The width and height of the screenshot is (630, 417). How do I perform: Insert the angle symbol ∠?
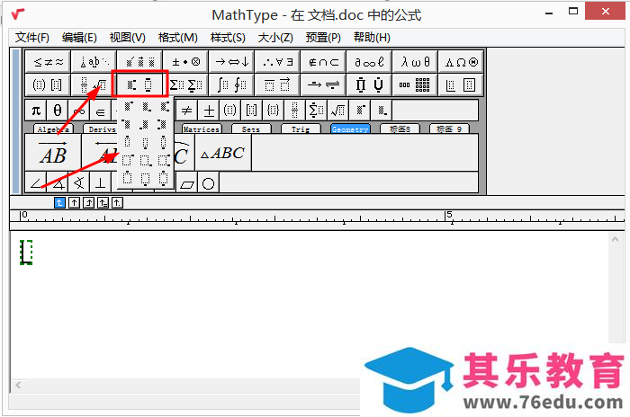[36, 182]
